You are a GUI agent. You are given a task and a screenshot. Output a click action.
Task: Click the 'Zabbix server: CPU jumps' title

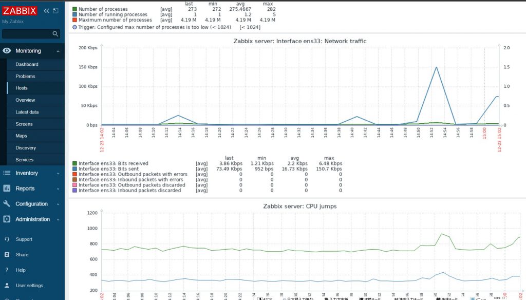point(300,206)
